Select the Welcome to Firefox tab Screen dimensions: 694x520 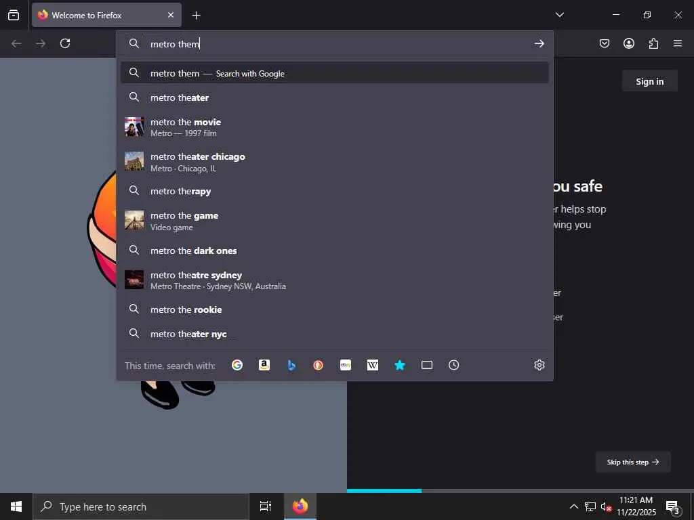(106, 15)
